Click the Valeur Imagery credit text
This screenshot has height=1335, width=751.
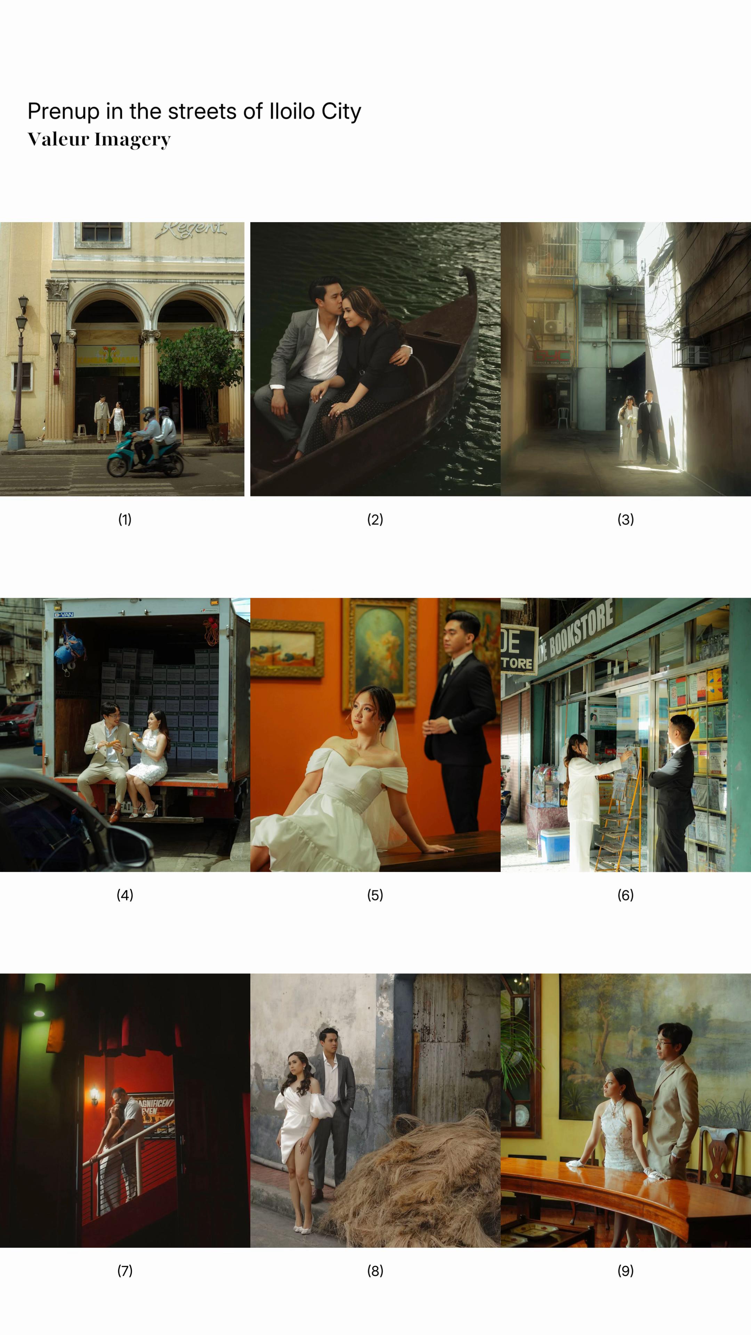tap(99, 139)
